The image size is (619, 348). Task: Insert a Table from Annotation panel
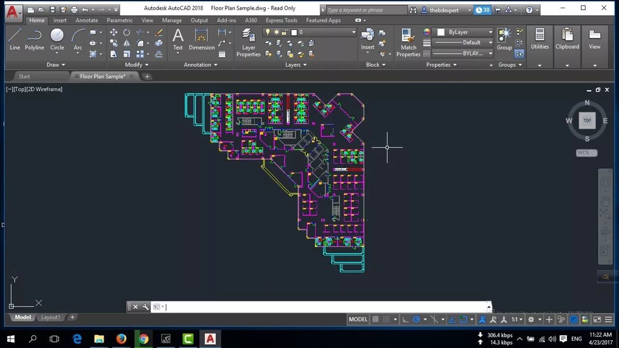[222, 54]
